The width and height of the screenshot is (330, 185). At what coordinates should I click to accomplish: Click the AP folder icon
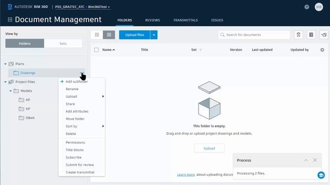coord(21,100)
